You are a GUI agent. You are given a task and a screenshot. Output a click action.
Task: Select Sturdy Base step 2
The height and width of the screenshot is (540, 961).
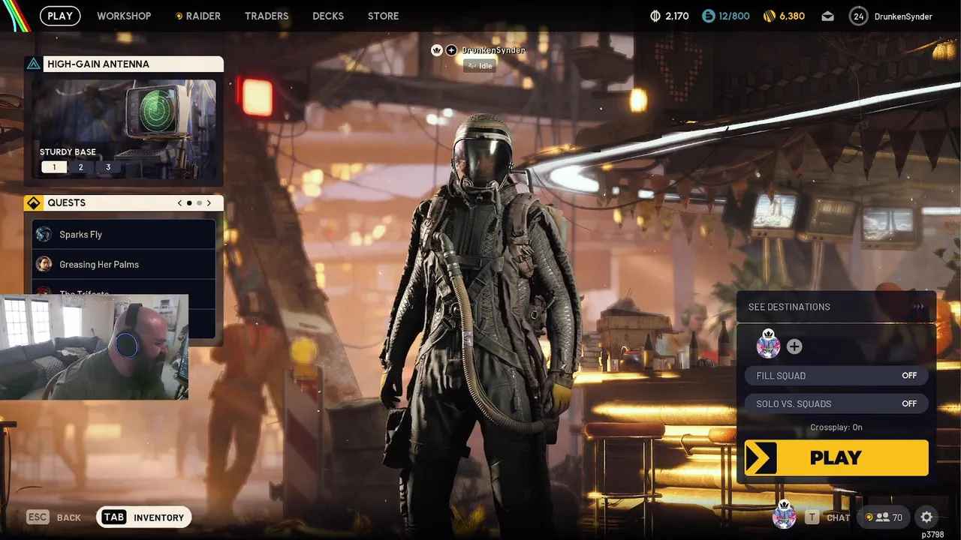(x=81, y=167)
